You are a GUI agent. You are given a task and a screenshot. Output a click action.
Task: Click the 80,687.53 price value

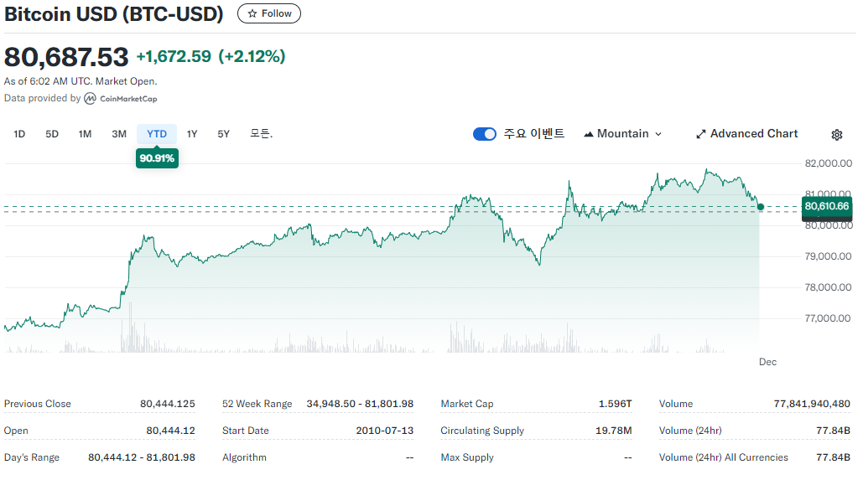pos(66,57)
